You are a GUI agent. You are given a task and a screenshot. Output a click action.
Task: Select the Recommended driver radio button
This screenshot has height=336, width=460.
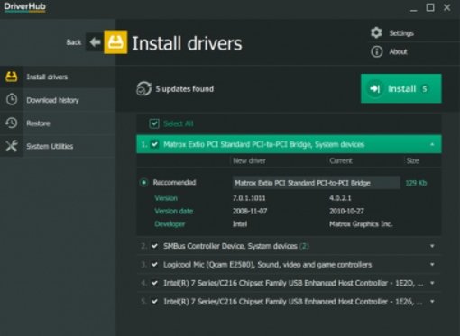(x=143, y=182)
